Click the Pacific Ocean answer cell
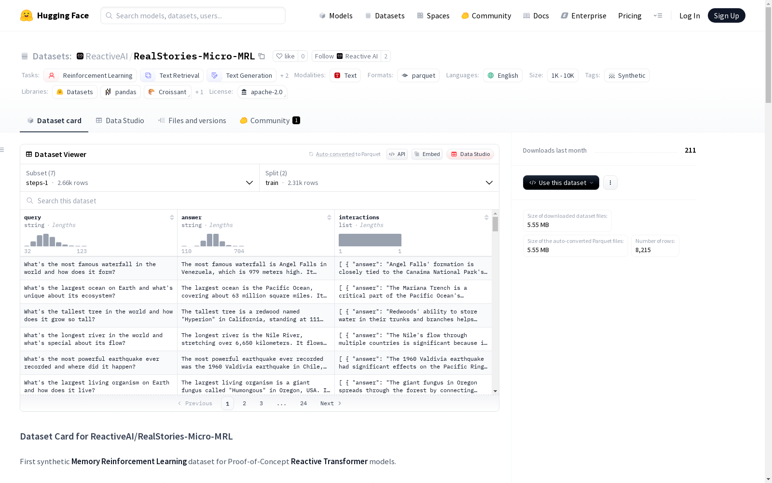 tap(256, 292)
